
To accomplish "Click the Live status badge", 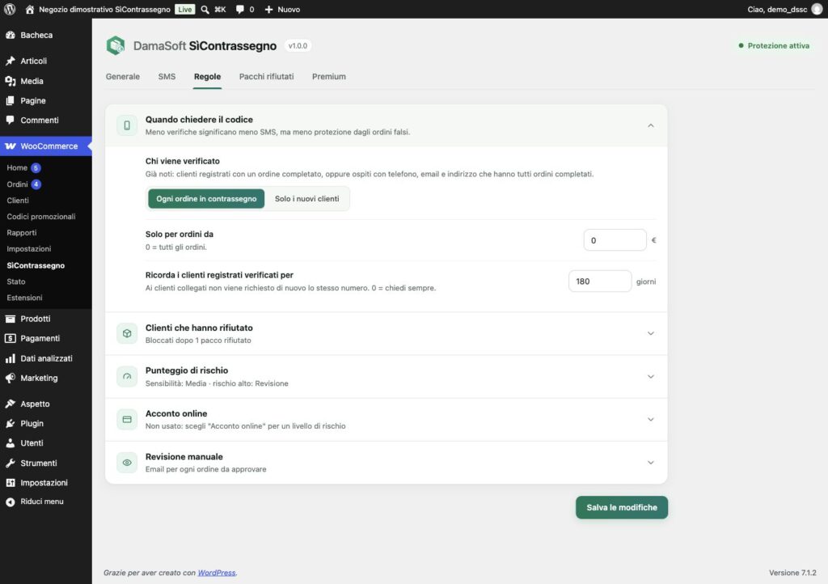I will point(185,10).
